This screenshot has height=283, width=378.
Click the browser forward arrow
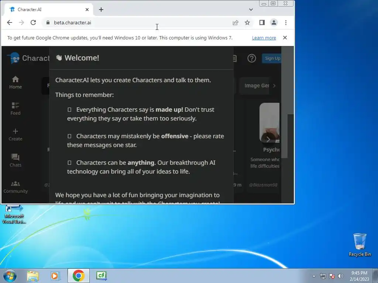[21, 22]
